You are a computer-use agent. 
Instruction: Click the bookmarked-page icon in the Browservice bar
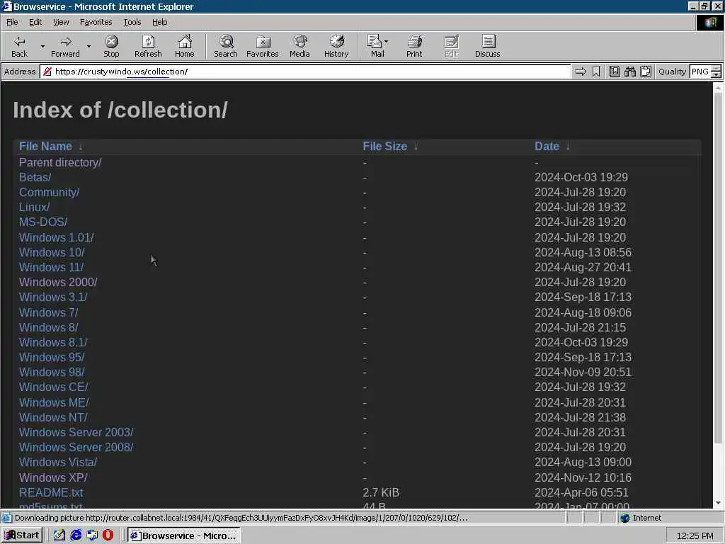tap(614, 72)
